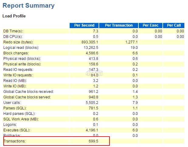This screenshot has width=188, height=147.
Task: Select the 699.5 transactions per second value
Action: point(93,141)
